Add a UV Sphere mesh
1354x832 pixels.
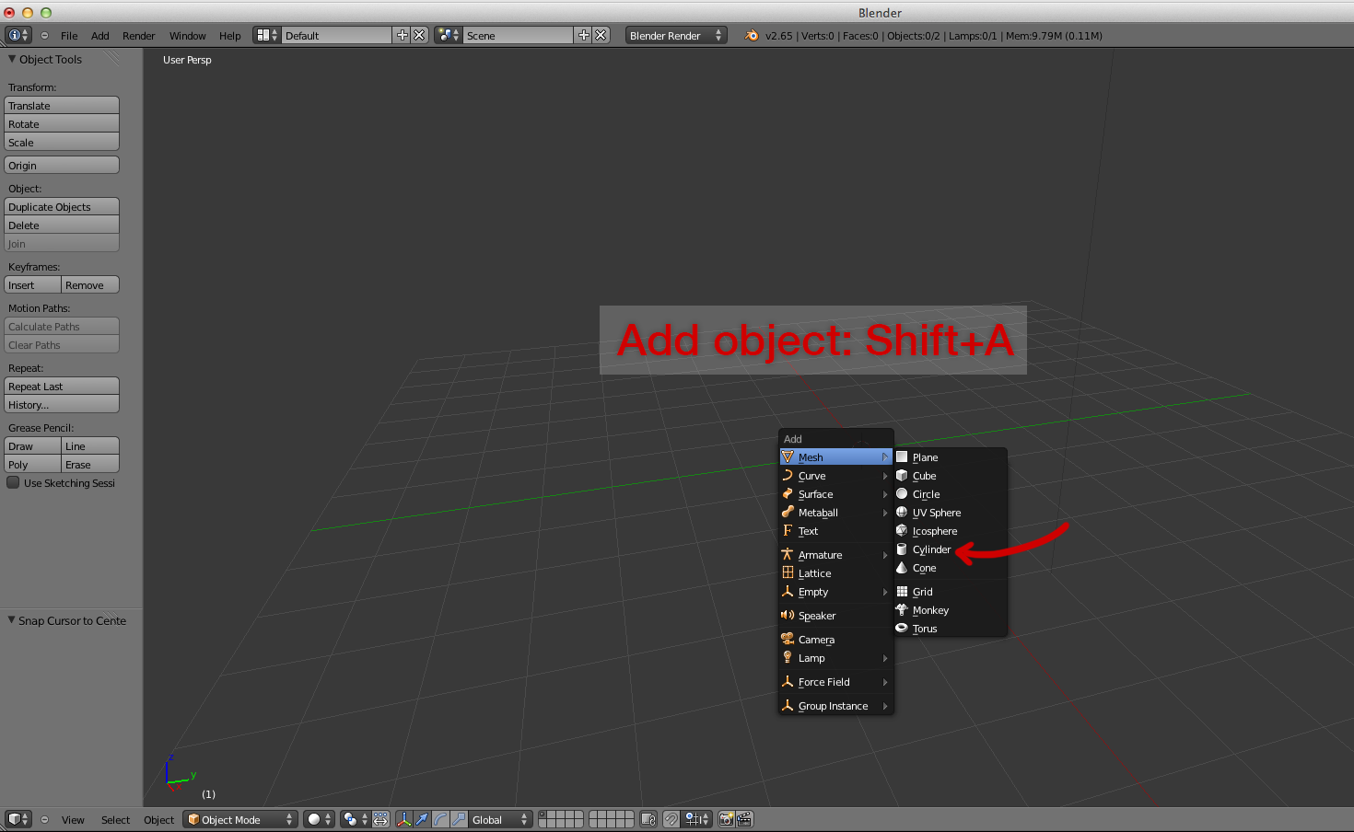coord(951,513)
